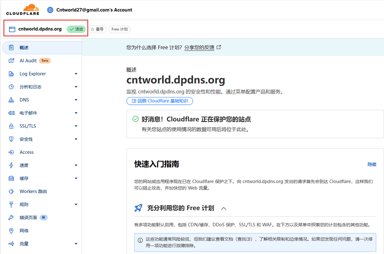Expand the 缓存 dropdown arrow
This screenshot has width=384, height=254.
(x=76, y=178)
